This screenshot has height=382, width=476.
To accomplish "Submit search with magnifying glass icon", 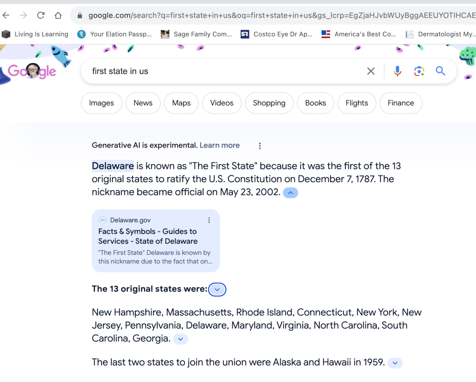I will (x=440, y=71).
